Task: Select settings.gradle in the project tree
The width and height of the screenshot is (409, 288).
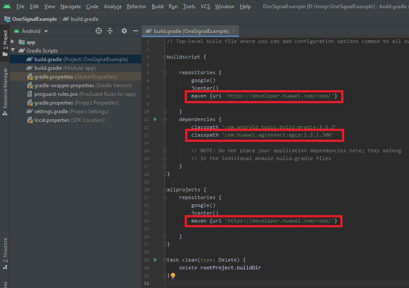Action: pos(51,111)
